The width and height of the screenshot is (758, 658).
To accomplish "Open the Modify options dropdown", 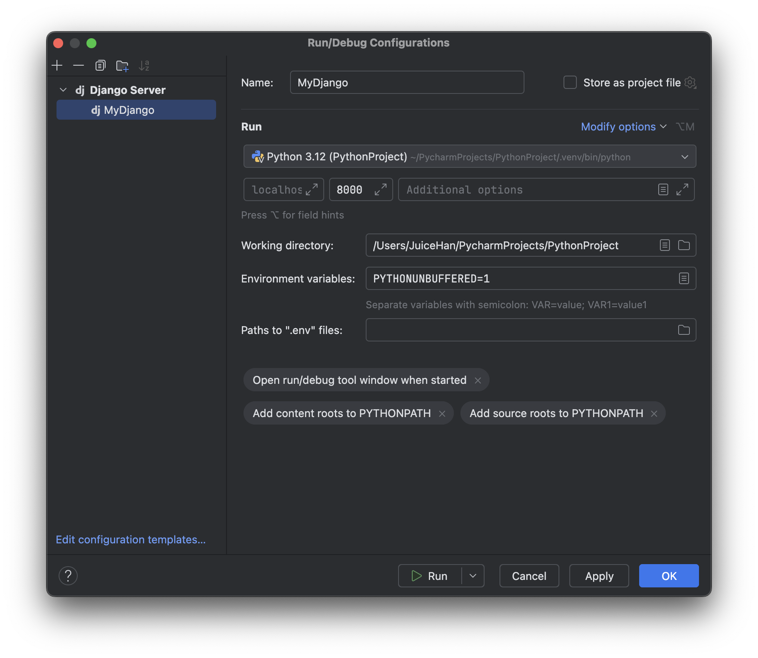I will (624, 127).
